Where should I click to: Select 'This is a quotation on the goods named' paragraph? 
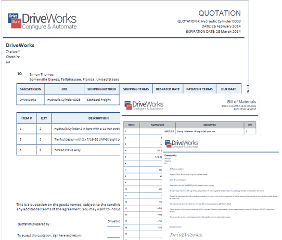click(68, 207)
